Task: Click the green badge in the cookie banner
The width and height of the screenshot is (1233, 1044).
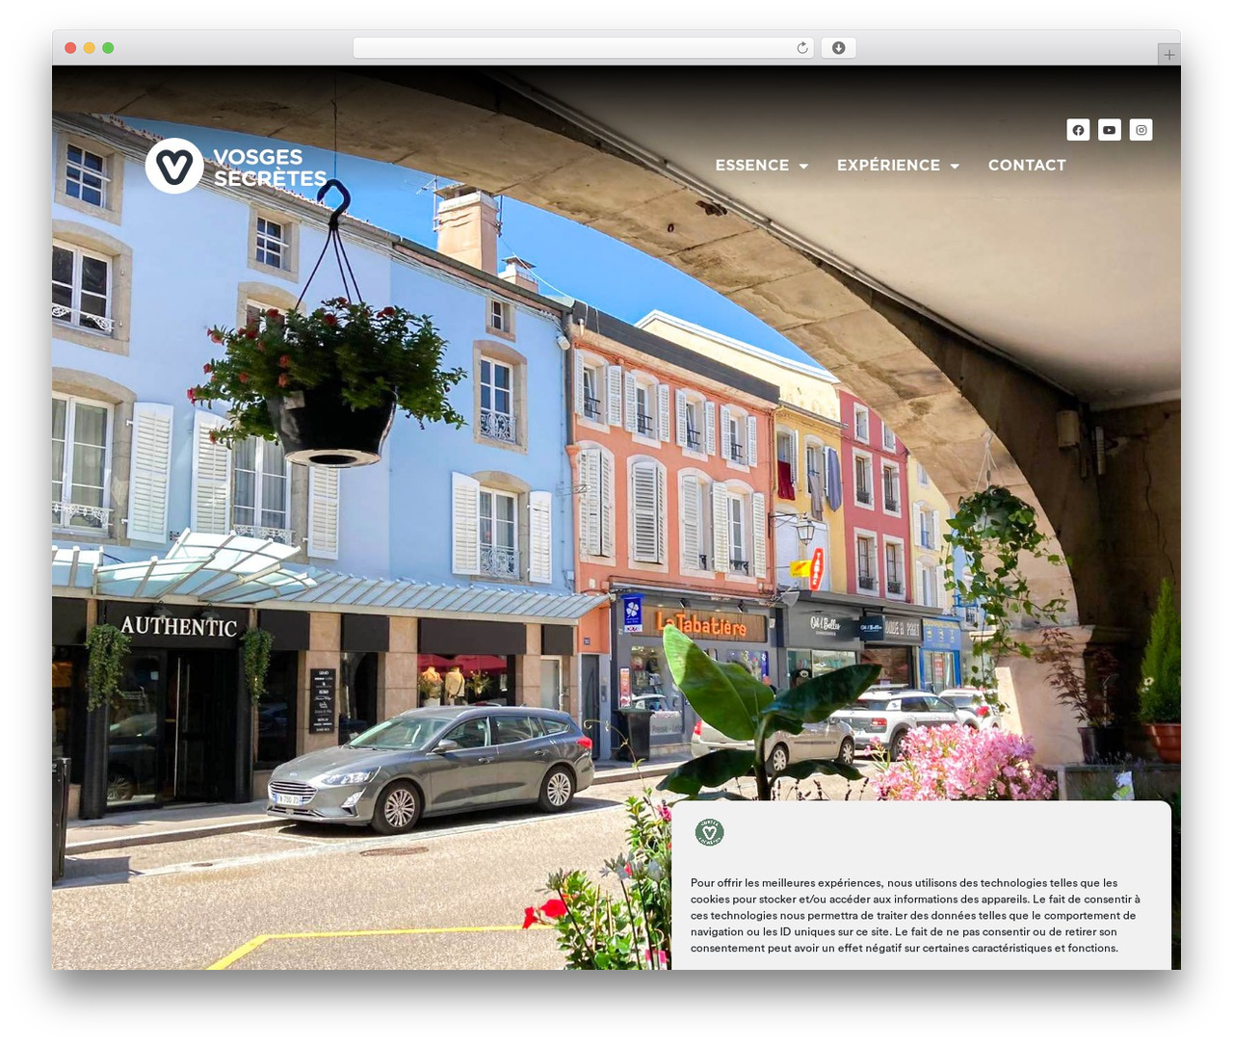Action: 709,832
